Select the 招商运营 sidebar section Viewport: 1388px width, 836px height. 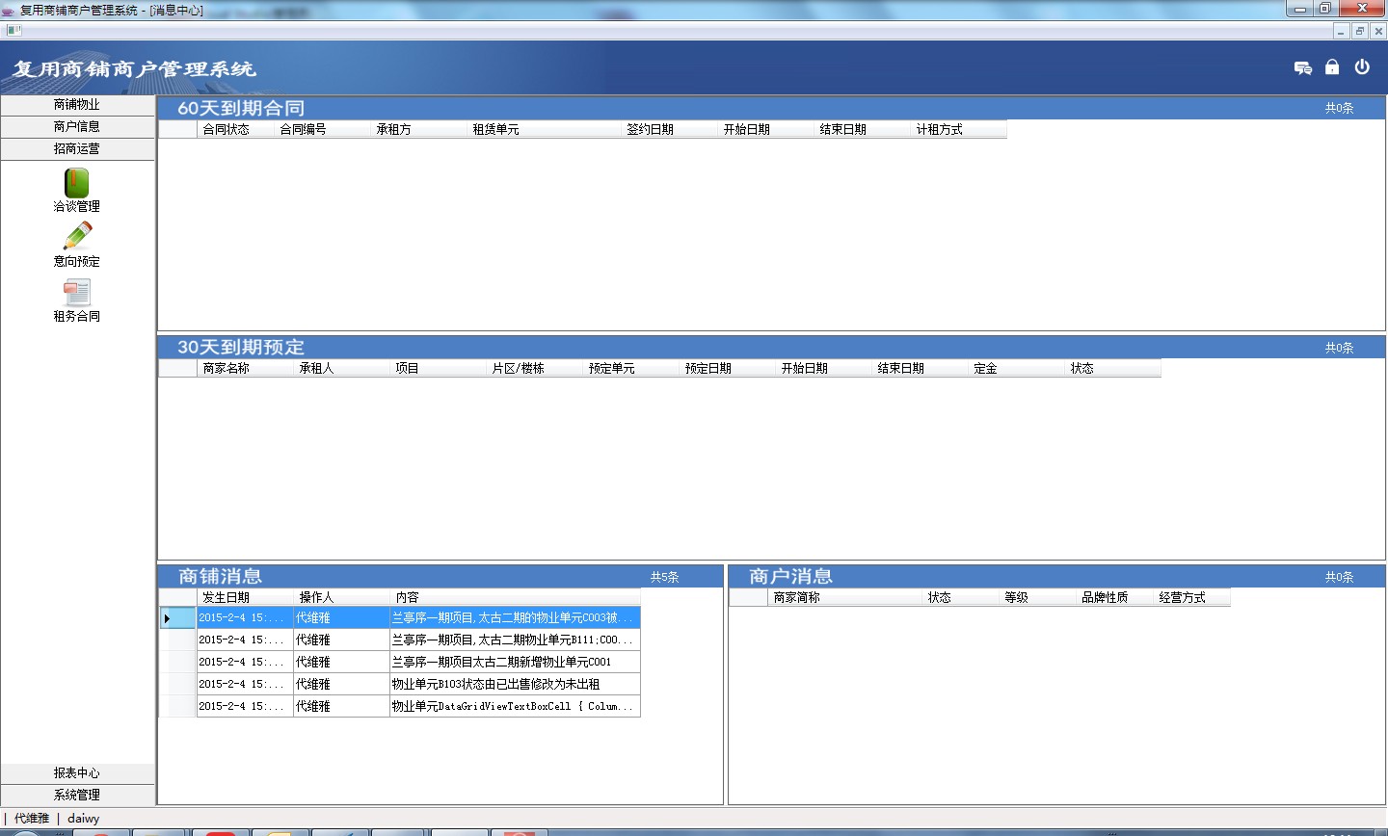pyautogui.click(x=77, y=148)
